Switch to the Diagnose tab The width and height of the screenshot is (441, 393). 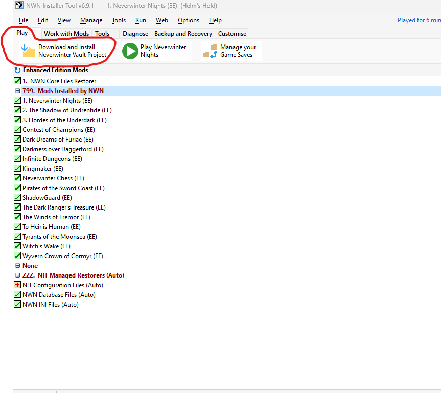tap(135, 34)
